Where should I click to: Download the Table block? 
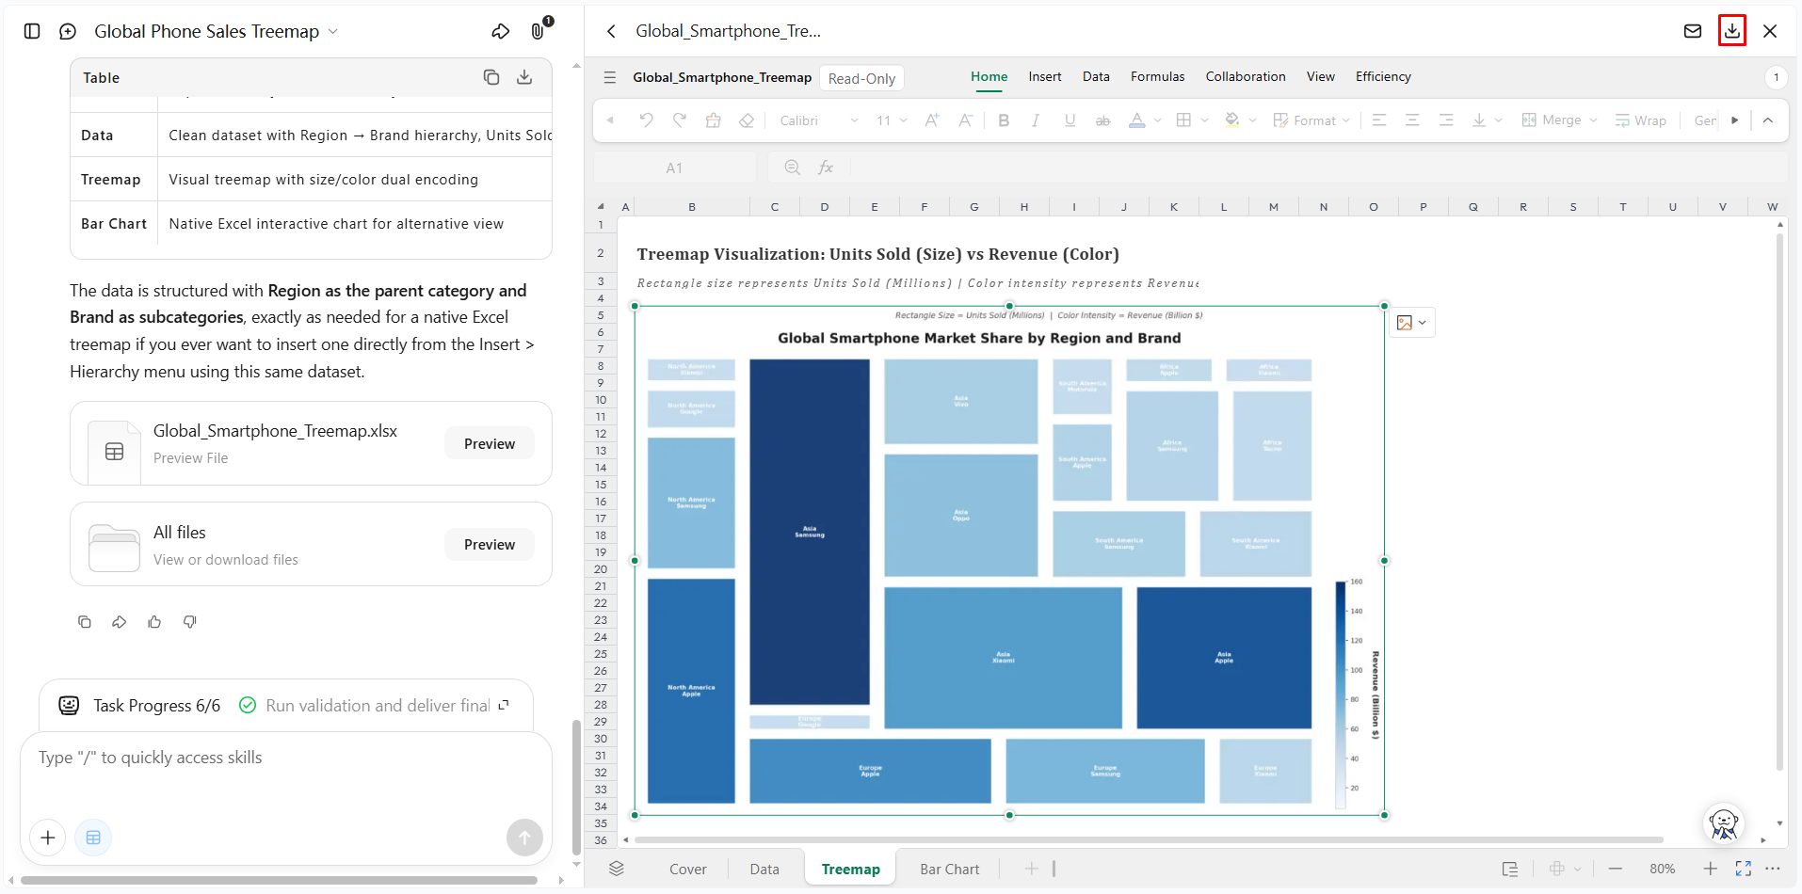524,77
